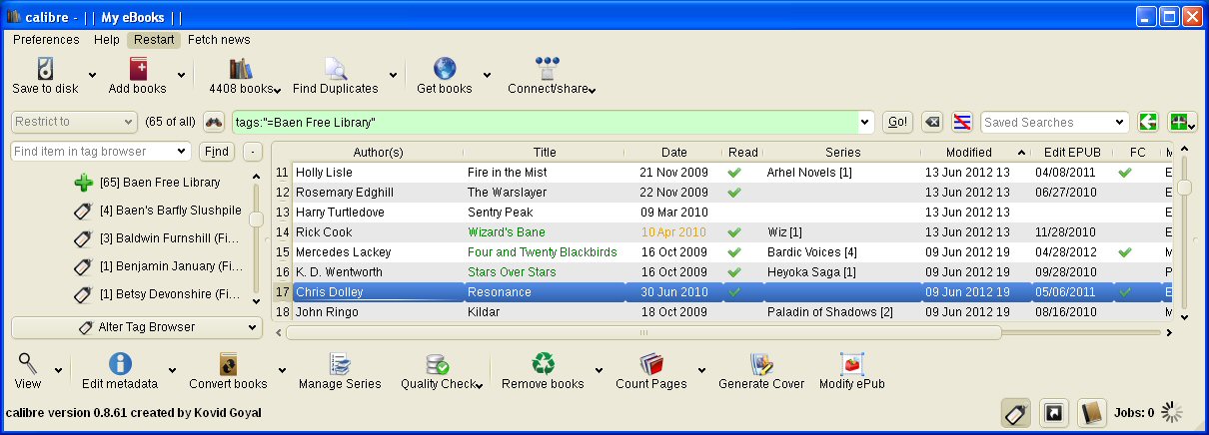This screenshot has height=435, width=1209.
Task: Click the collapse (-) button beside Find
Action: coord(252,152)
